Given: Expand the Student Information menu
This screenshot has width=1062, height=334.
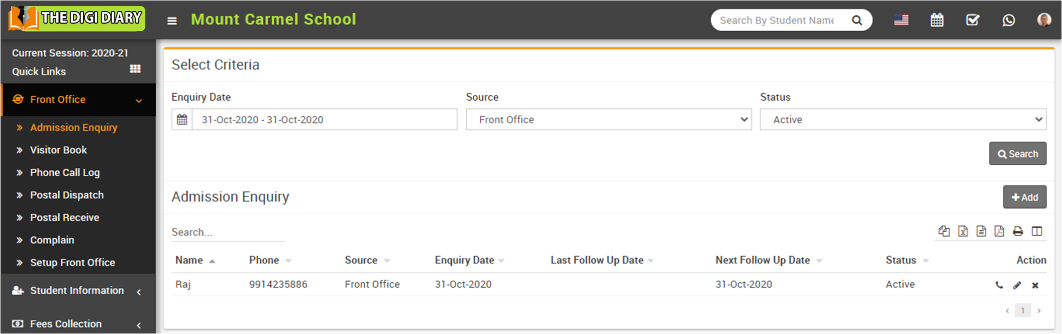Looking at the screenshot, I should pos(77,291).
